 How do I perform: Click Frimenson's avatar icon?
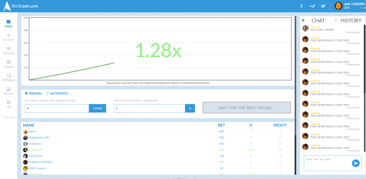[x=26, y=144]
